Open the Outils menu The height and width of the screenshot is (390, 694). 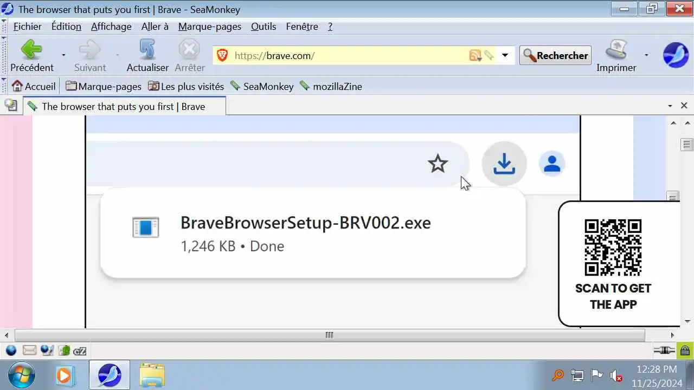pos(264,27)
